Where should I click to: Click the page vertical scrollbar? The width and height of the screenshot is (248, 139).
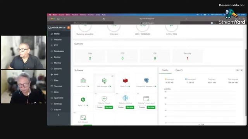pyautogui.click(x=246, y=83)
